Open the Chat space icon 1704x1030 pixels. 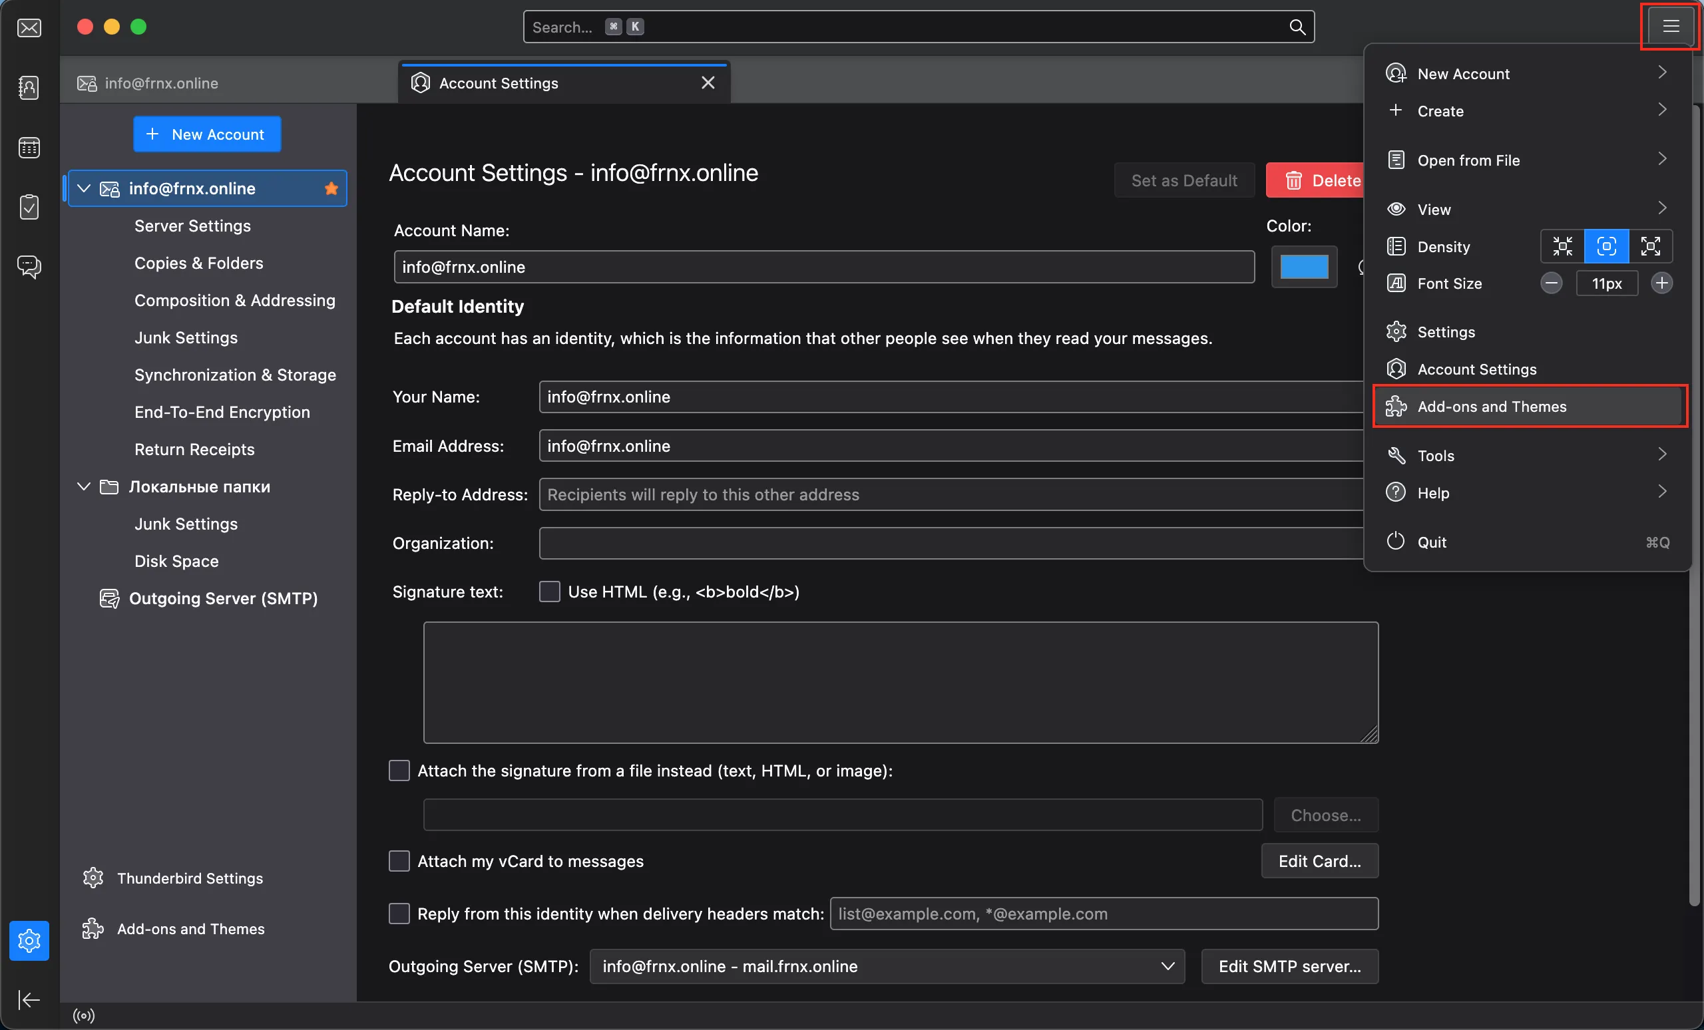coord(29,266)
